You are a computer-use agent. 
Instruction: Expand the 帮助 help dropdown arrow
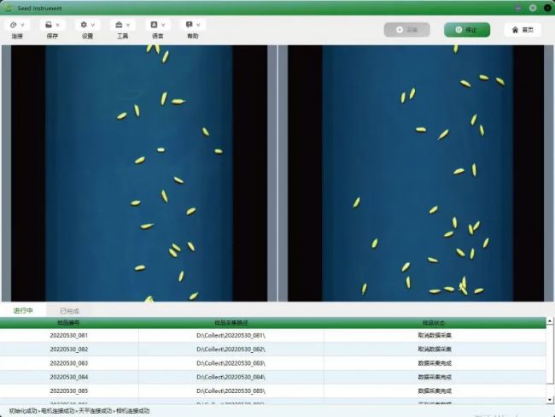point(199,25)
